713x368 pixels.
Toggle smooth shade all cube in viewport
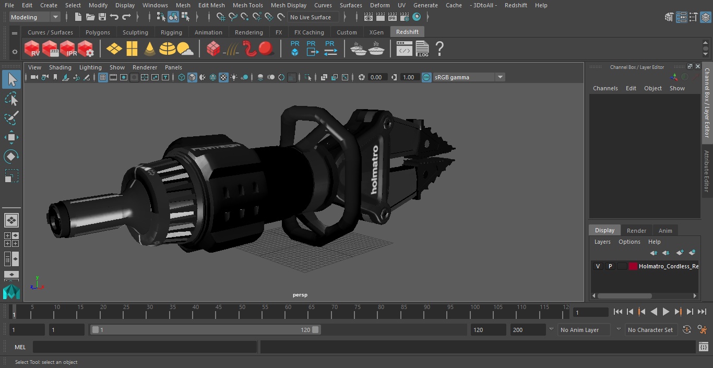(192, 77)
